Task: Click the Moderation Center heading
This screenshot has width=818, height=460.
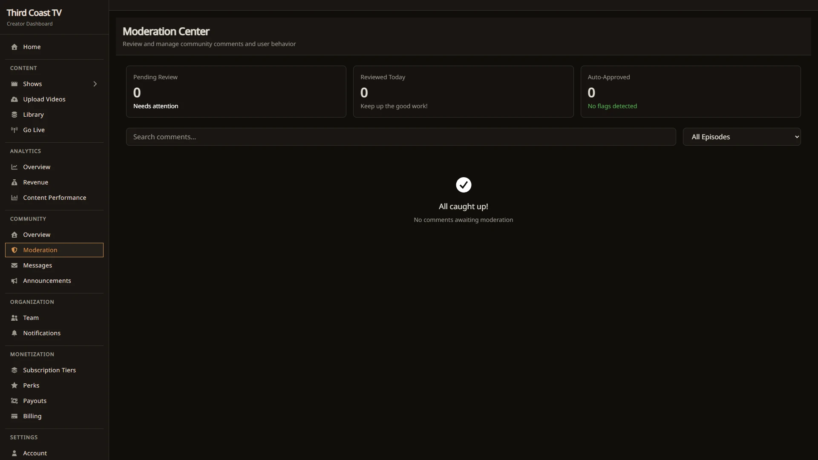Action: coord(166,32)
